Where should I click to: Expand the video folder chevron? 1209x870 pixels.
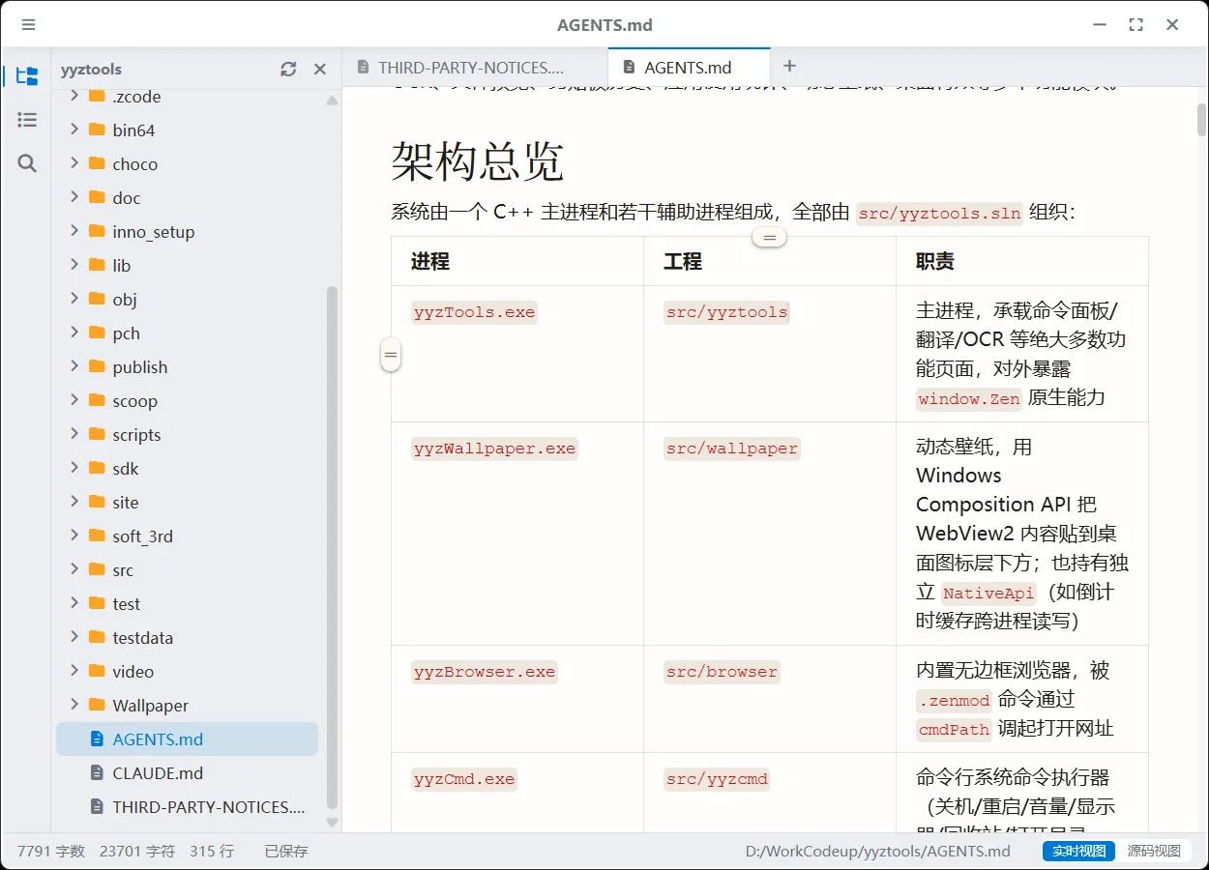[74, 671]
